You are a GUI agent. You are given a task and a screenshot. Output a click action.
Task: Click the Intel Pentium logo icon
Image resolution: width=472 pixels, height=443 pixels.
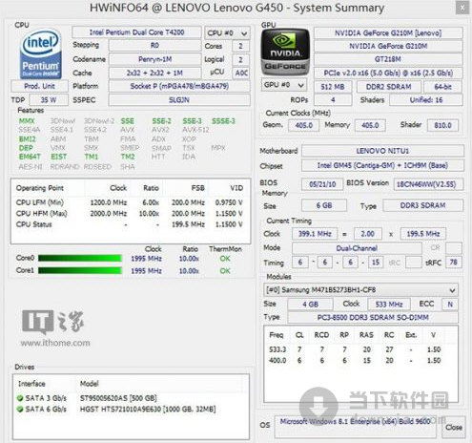pos(41,54)
